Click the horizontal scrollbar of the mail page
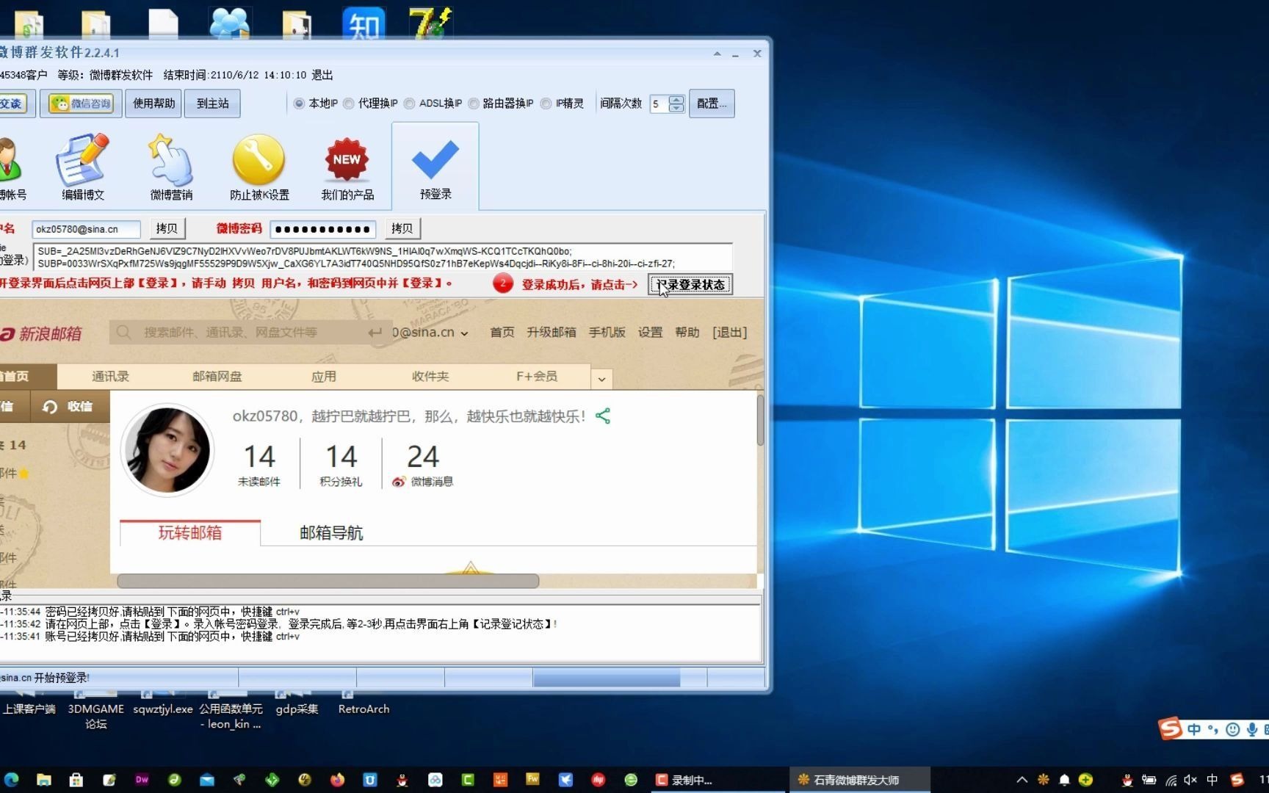Screen dimensions: 1269x793 pos(328,581)
